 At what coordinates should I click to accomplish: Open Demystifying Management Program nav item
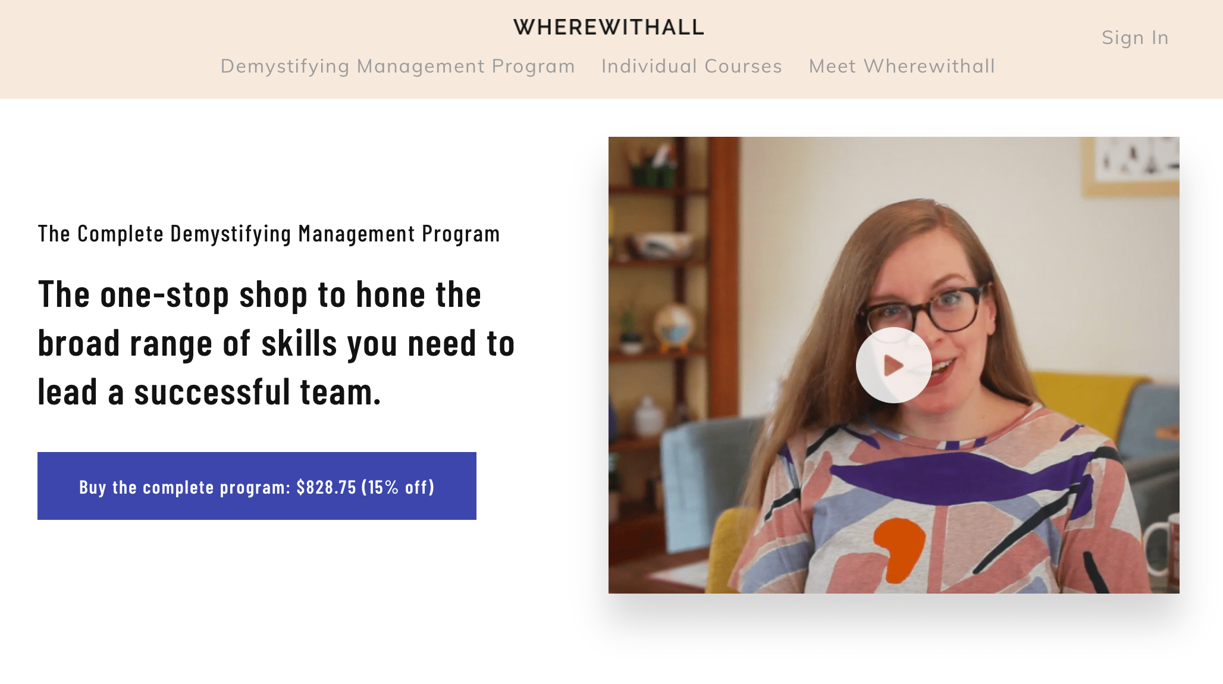click(398, 66)
